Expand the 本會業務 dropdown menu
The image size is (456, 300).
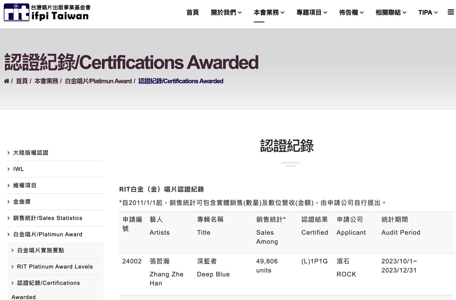[x=269, y=13]
